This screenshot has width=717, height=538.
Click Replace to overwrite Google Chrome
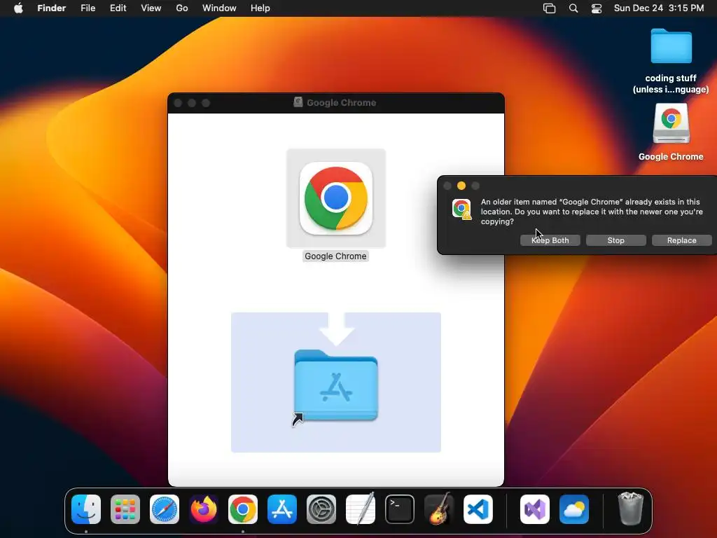[682, 240]
